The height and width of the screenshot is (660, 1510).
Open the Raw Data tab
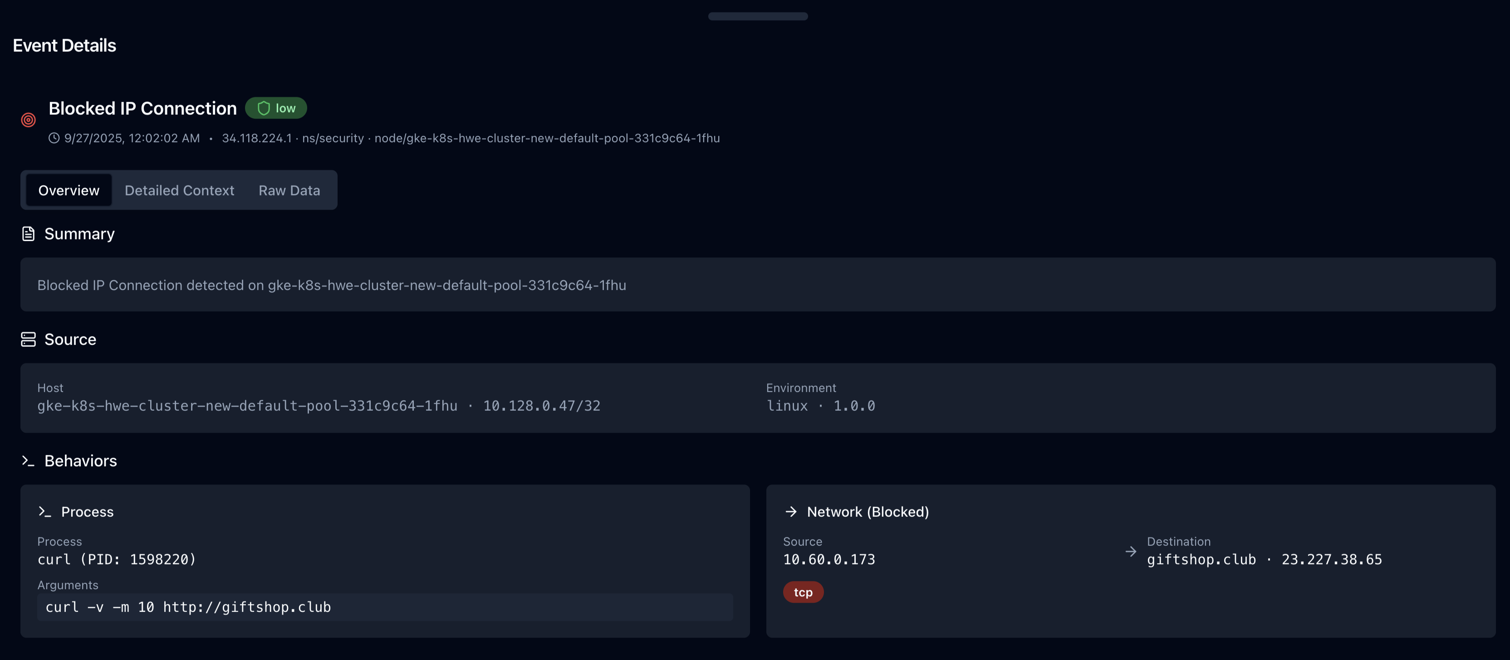click(x=289, y=190)
